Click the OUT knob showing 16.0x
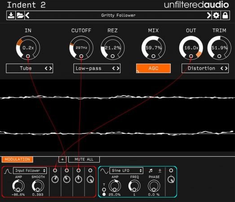This screenshot has height=202, width=235. point(191,48)
